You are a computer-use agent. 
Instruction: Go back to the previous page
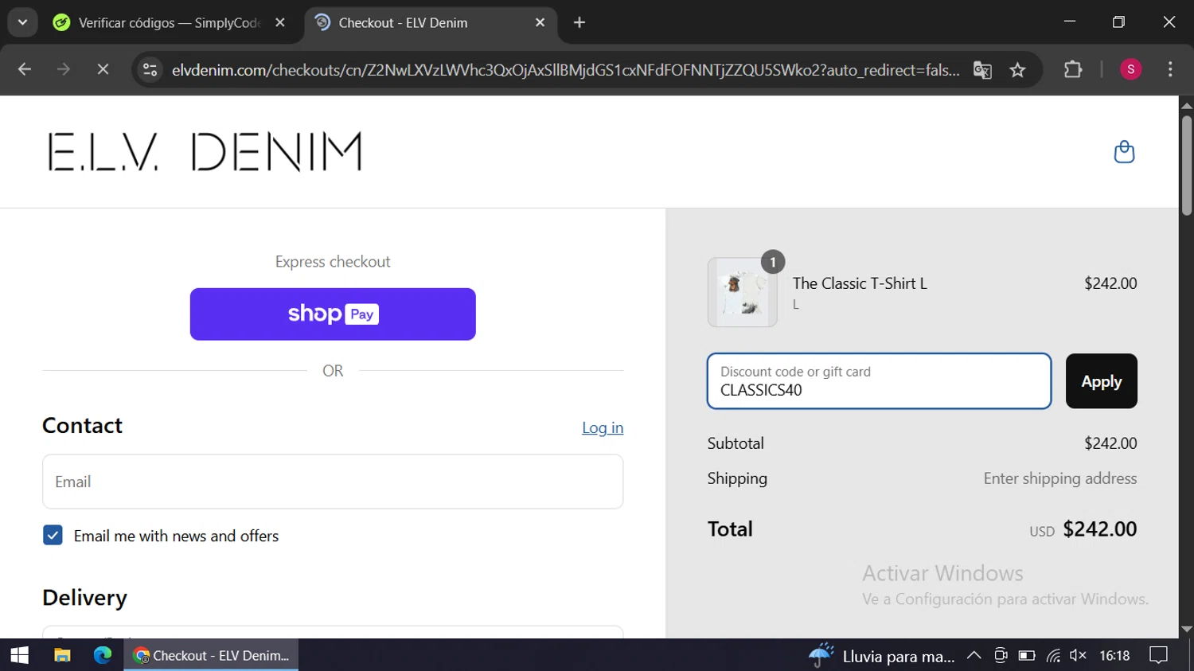[25, 69]
